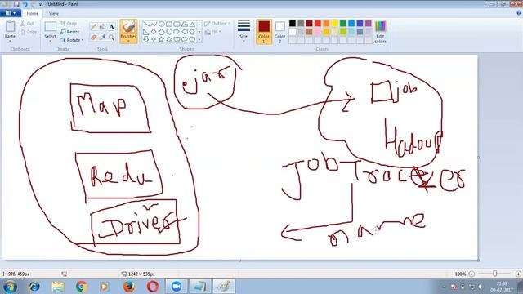Choose the Triangle shape
523x294 pixels.
pos(192,24)
